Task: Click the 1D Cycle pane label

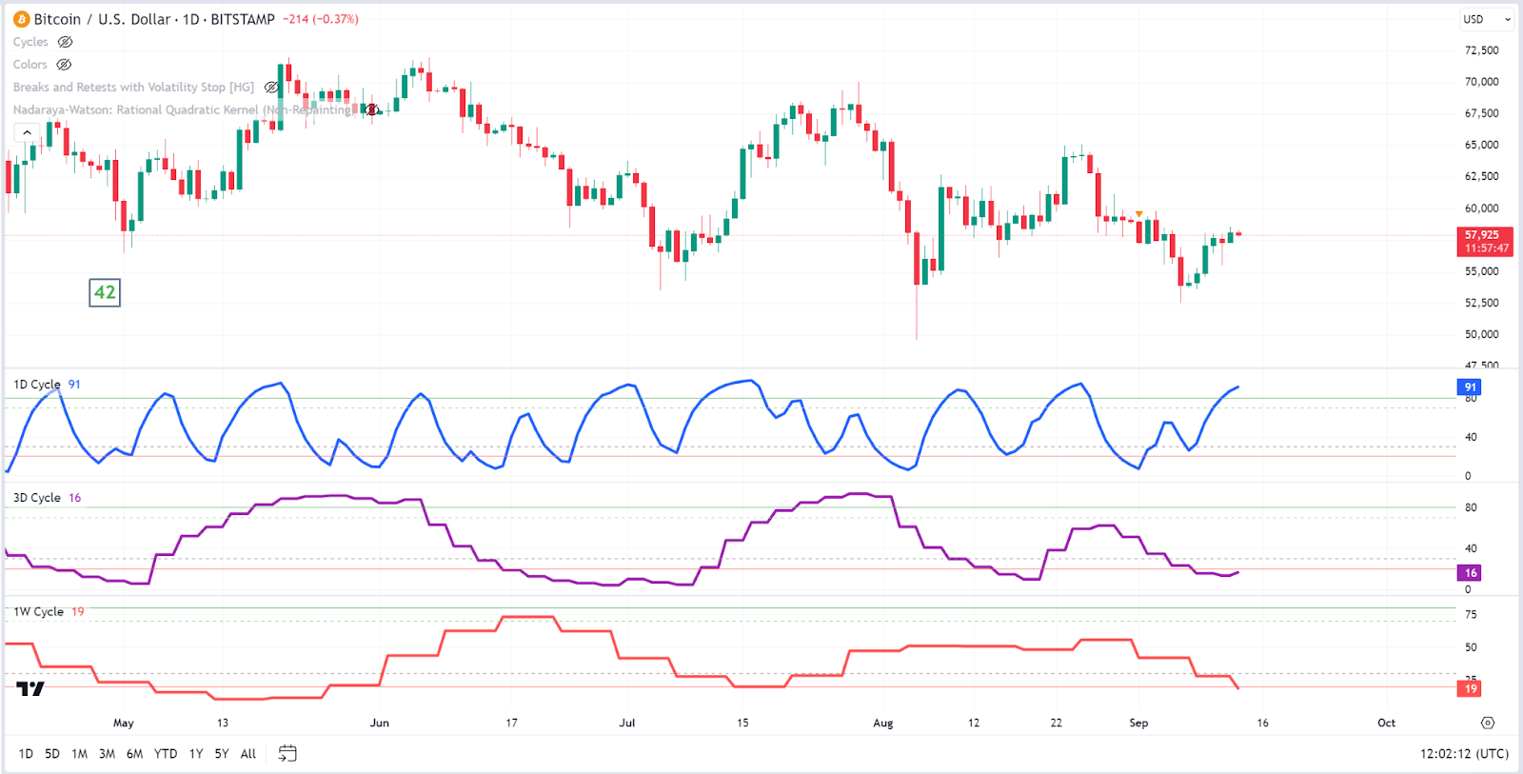Action: click(x=37, y=385)
